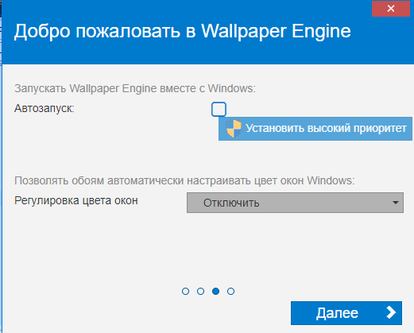
Task: Click the dropdown arrow beside Отключить
Action: [396, 203]
